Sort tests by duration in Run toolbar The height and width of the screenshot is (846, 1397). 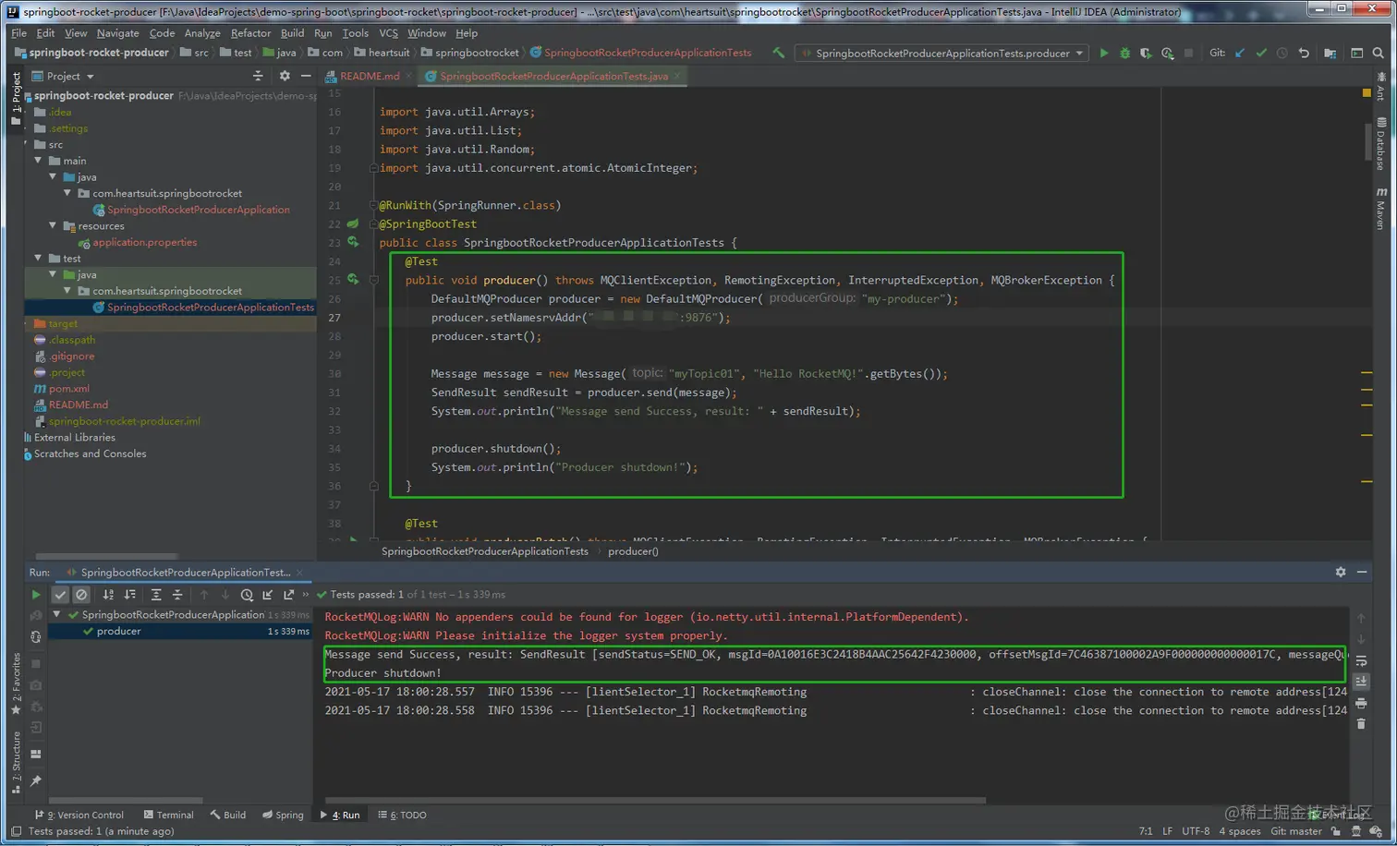pos(130,595)
